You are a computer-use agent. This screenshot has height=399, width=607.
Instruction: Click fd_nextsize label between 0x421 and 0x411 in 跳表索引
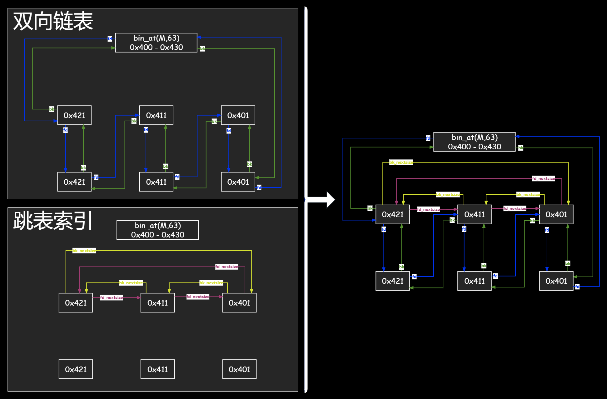pyautogui.click(x=112, y=297)
